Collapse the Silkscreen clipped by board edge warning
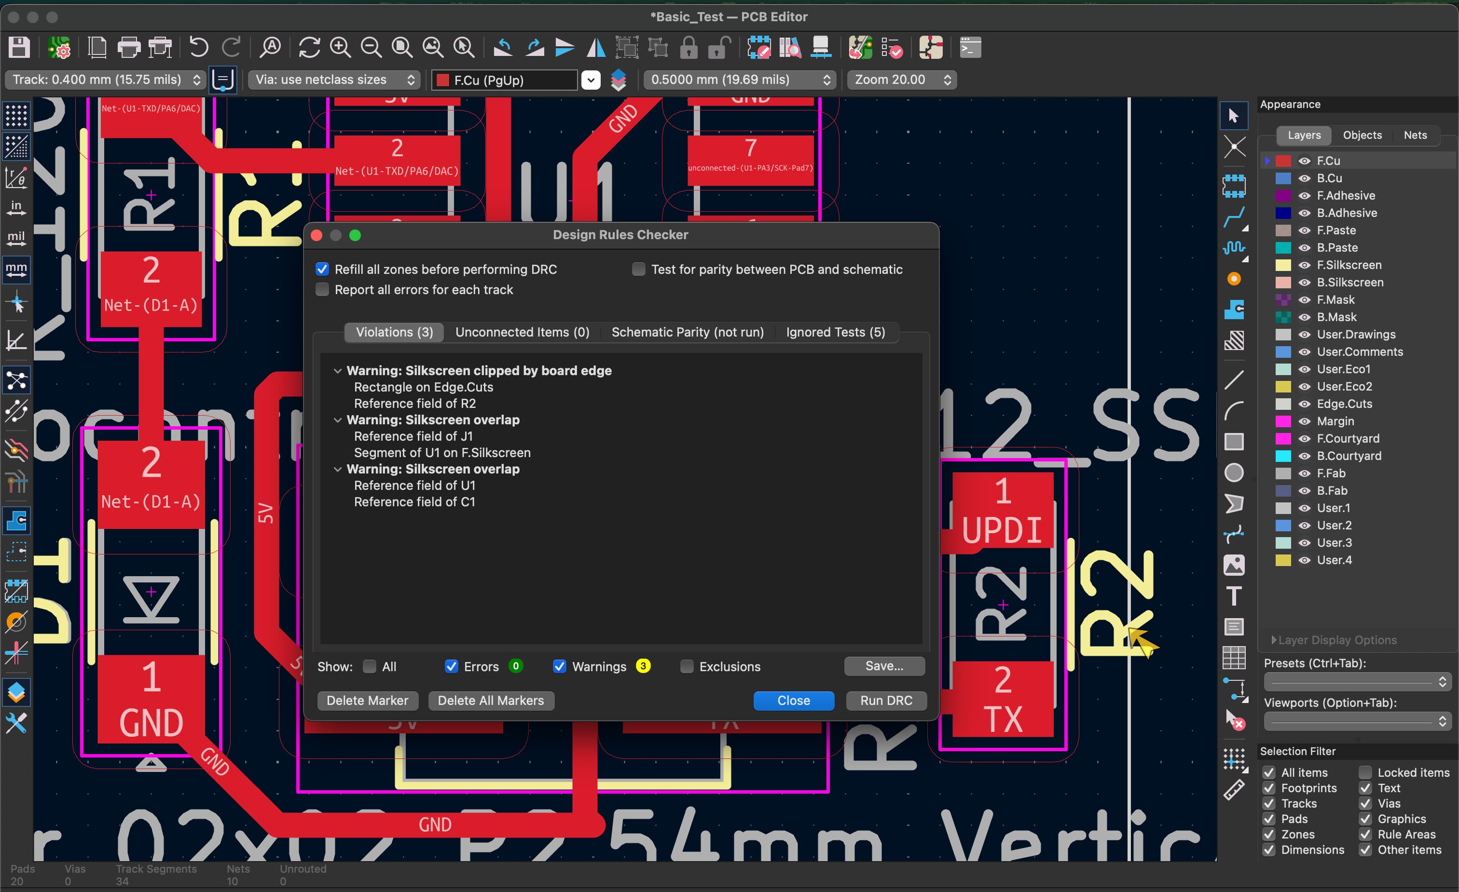Viewport: 1459px width, 892px height. pos(338,370)
